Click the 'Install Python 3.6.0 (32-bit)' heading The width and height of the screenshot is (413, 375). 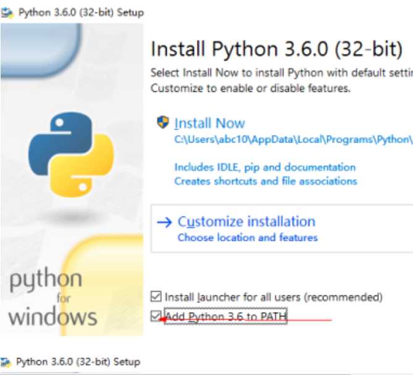[x=277, y=49]
